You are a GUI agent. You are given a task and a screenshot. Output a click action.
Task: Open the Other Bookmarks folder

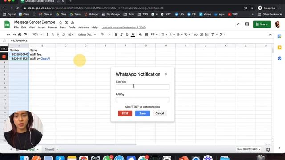(270, 14)
